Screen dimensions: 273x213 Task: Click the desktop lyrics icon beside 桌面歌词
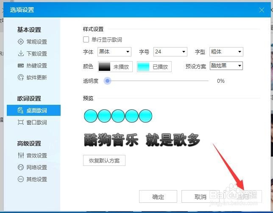[20, 110]
